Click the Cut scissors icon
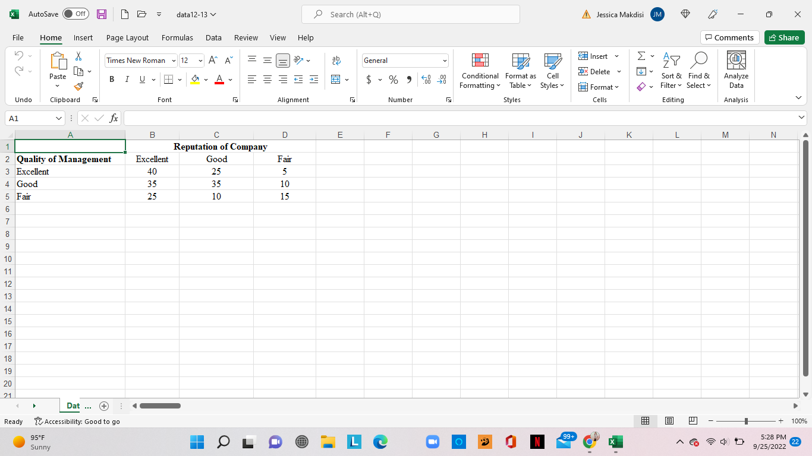This screenshot has width=812, height=456. 78,56
